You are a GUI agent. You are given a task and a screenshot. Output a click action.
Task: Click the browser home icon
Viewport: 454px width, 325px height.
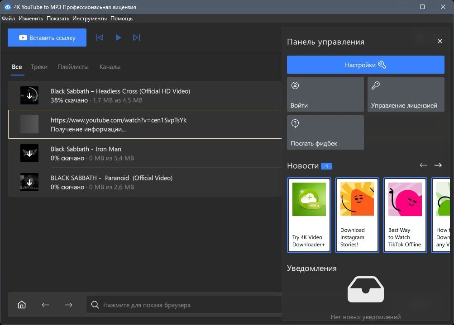click(22, 305)
